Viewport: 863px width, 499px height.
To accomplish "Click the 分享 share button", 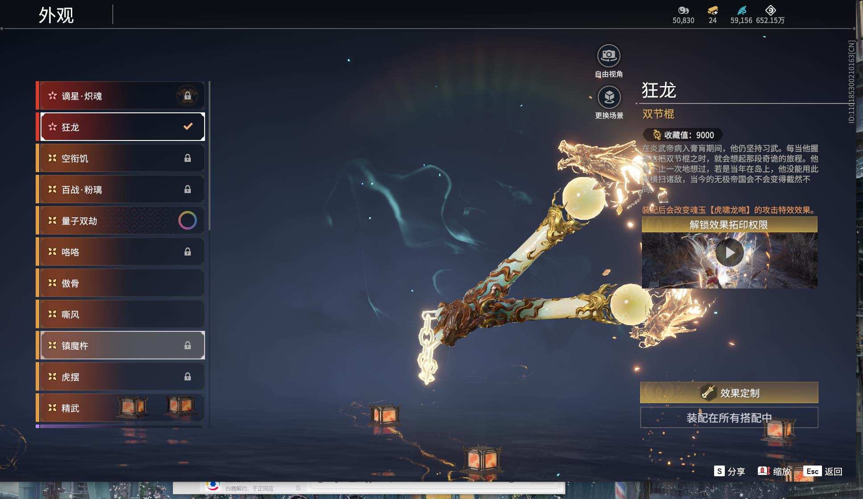I will (x=729, y=471).
